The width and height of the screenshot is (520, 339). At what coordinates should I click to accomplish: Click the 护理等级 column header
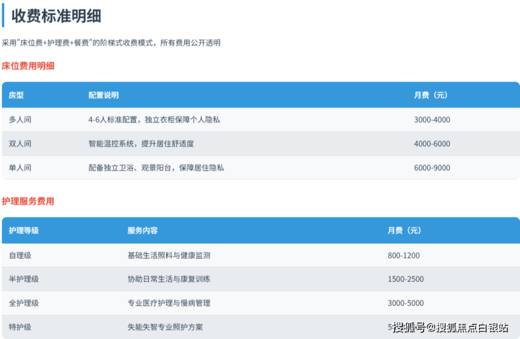click(x=23, y=231)
